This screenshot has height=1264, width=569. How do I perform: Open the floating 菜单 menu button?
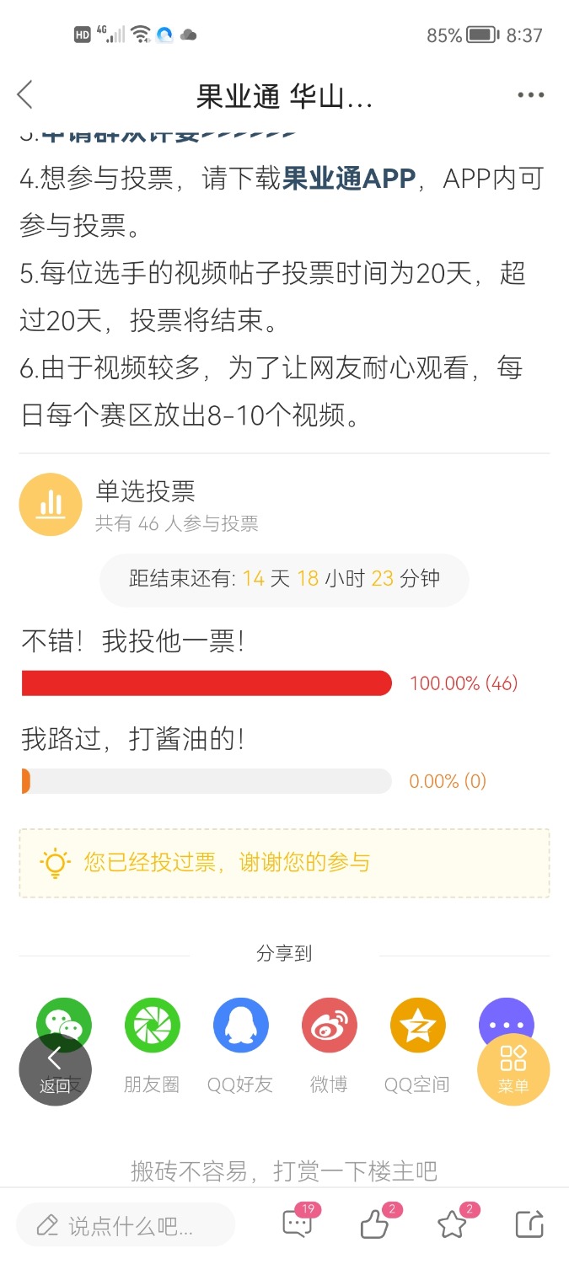pyautogui.click(x=513, y=1069)
